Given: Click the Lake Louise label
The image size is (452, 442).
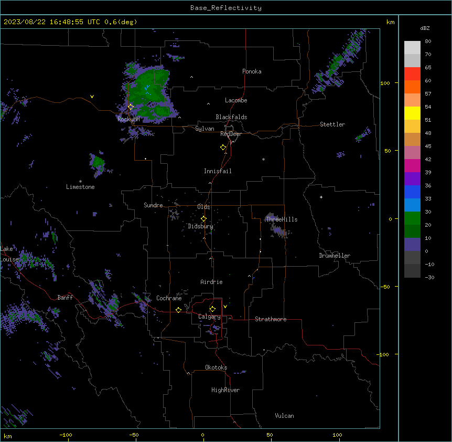Looking at the screenshot, I should tap(9, 254).
